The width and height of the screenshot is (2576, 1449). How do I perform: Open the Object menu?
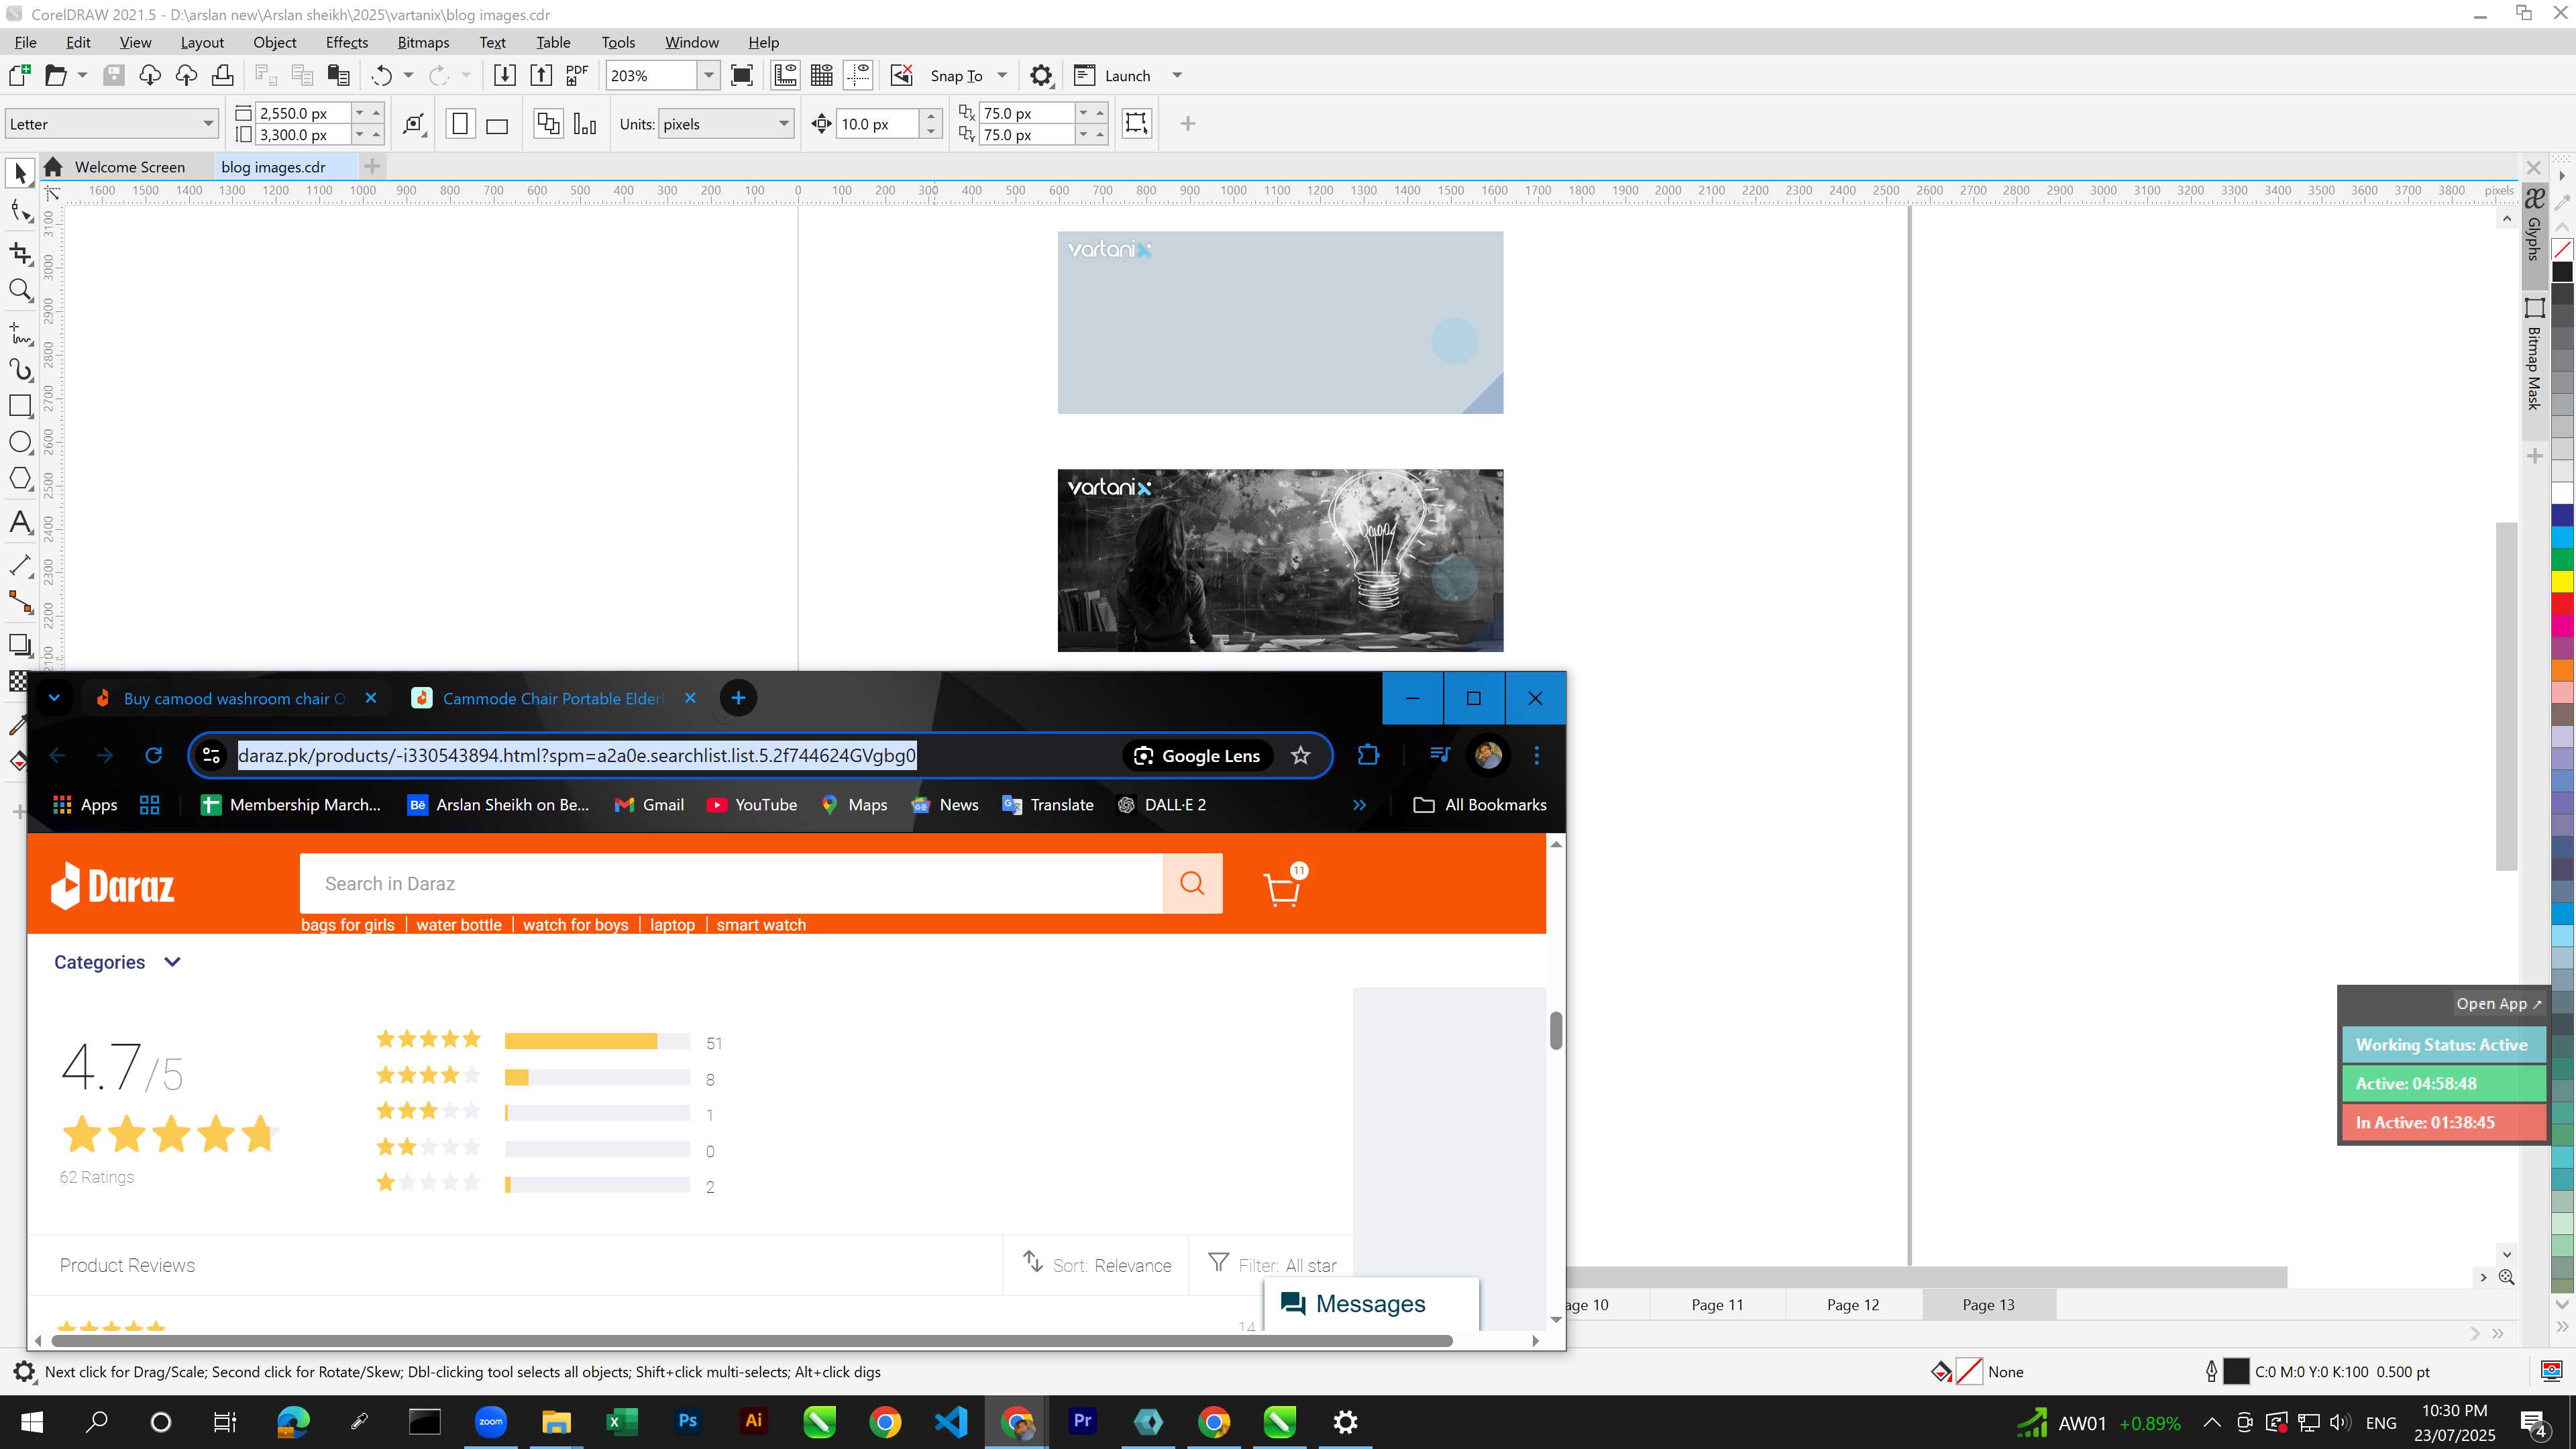(x=274, y=42)
